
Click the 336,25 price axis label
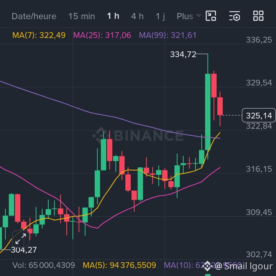click(x=259, y=40)
